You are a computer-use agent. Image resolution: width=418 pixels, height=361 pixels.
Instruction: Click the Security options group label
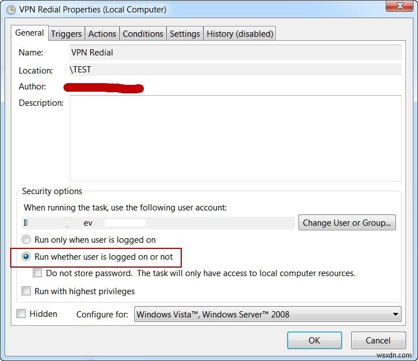pyautogui.click(x=52, y=191)
